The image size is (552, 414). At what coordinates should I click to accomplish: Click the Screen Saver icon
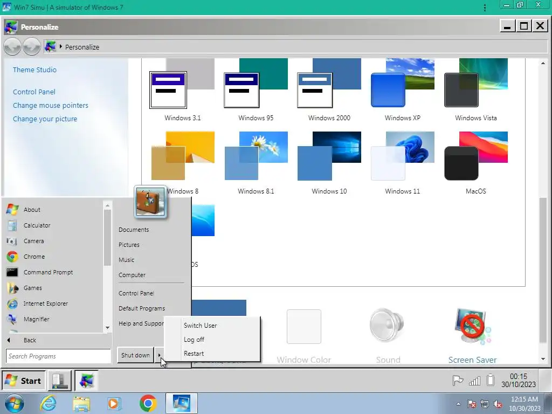click(x=472, y=327)
